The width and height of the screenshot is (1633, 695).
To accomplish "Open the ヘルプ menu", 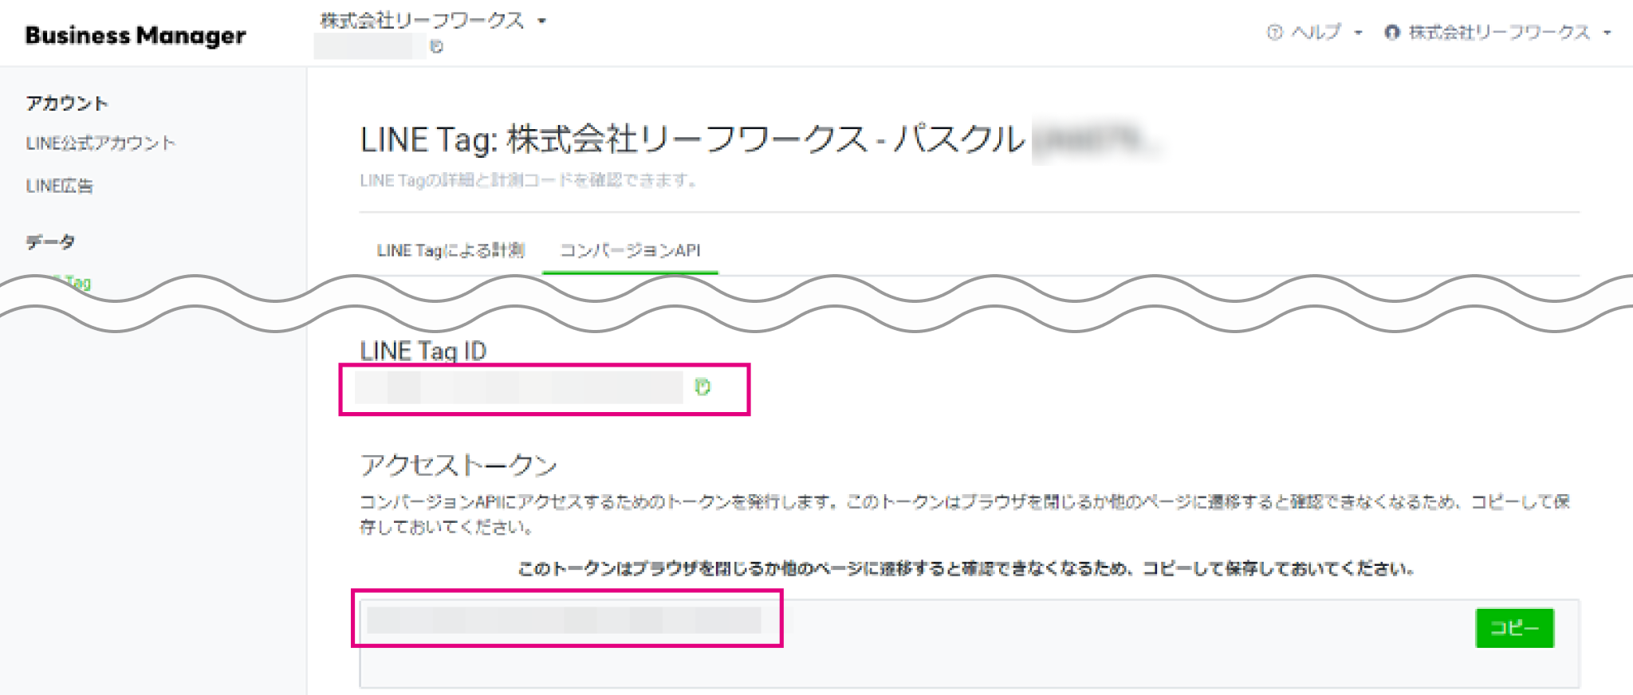I will (x=1315, y=33).
